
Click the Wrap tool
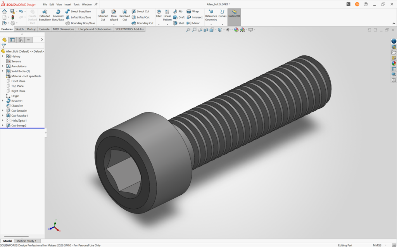click(x=192, y=11)
